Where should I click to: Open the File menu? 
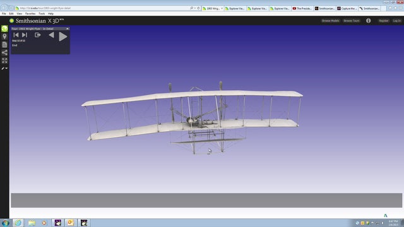[4, 14]
